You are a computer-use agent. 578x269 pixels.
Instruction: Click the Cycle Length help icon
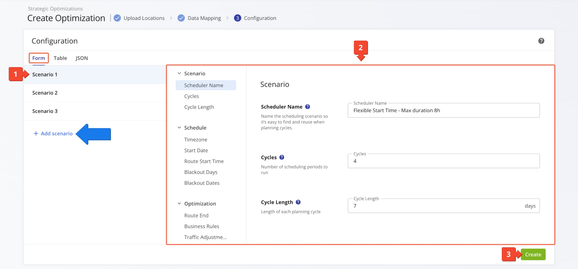(298, 202)
